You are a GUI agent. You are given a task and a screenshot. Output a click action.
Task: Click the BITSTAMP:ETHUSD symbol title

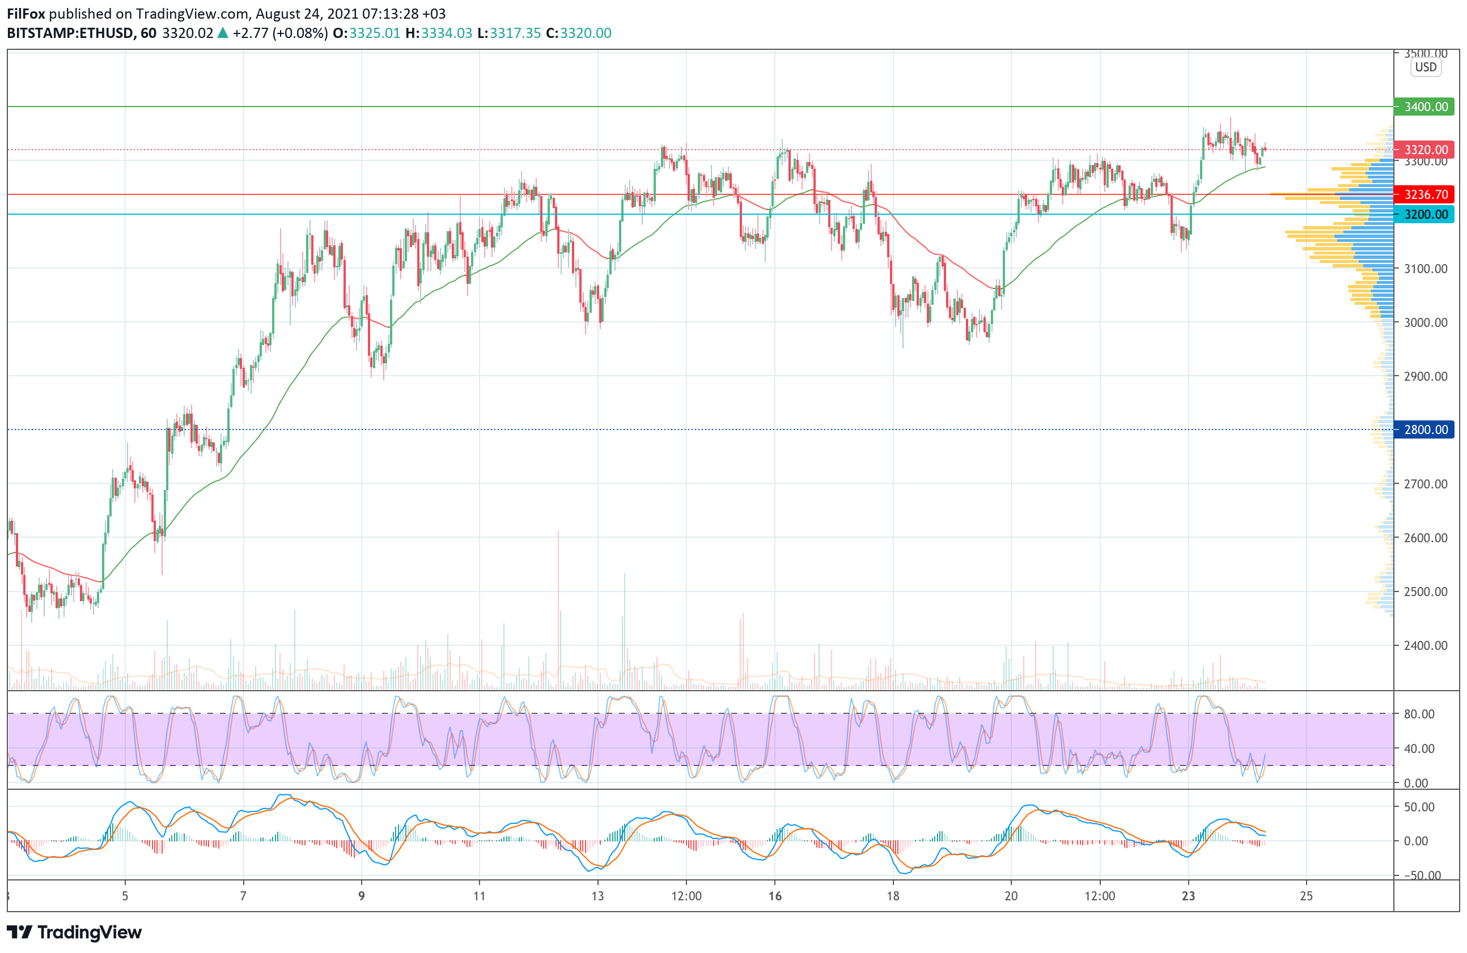tap(71, 33)
